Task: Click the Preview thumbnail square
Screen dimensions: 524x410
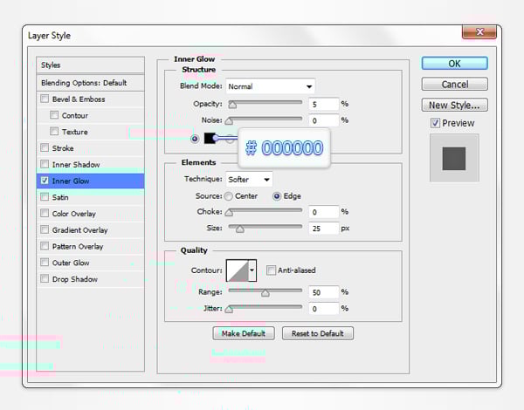Action: click(453, 159)
